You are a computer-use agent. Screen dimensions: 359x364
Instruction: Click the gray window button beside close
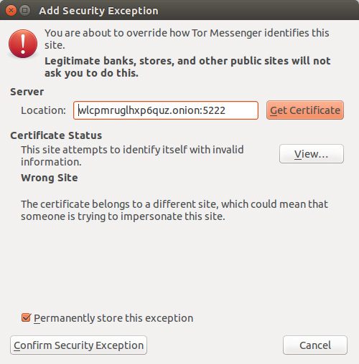pyautogui.click(x=24, y=11)
